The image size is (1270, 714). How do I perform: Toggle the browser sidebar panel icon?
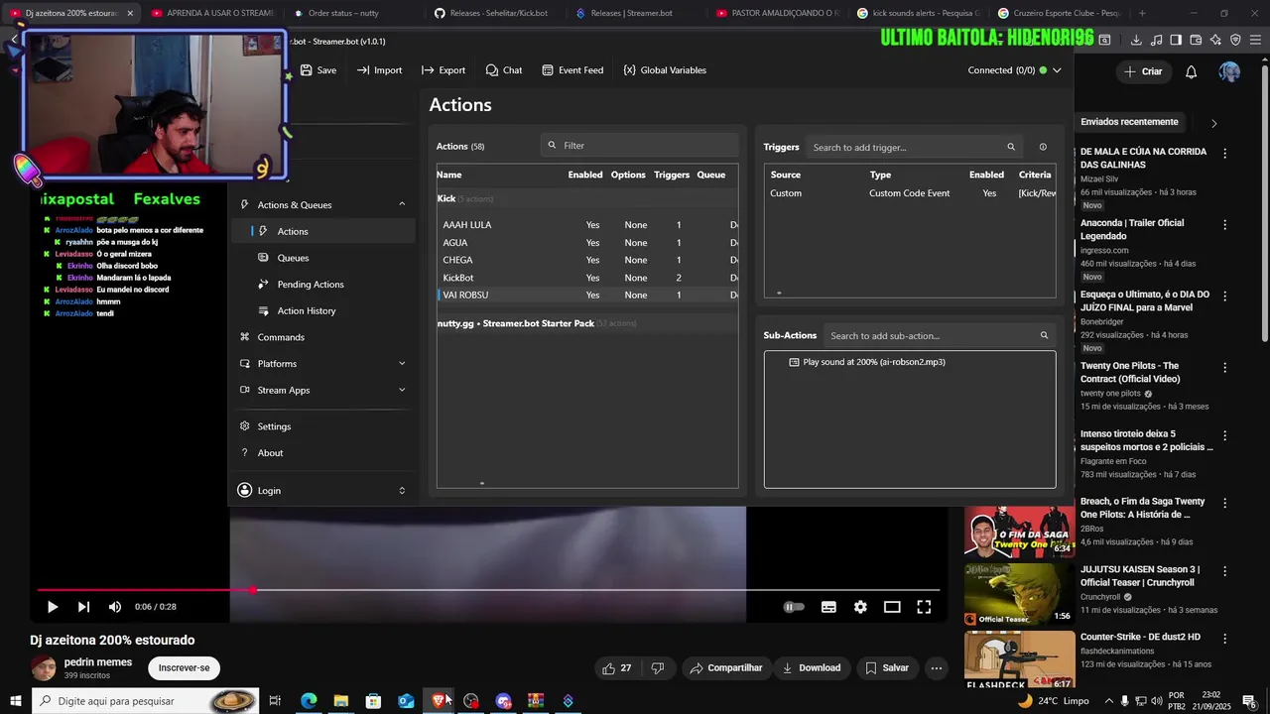1176,40
